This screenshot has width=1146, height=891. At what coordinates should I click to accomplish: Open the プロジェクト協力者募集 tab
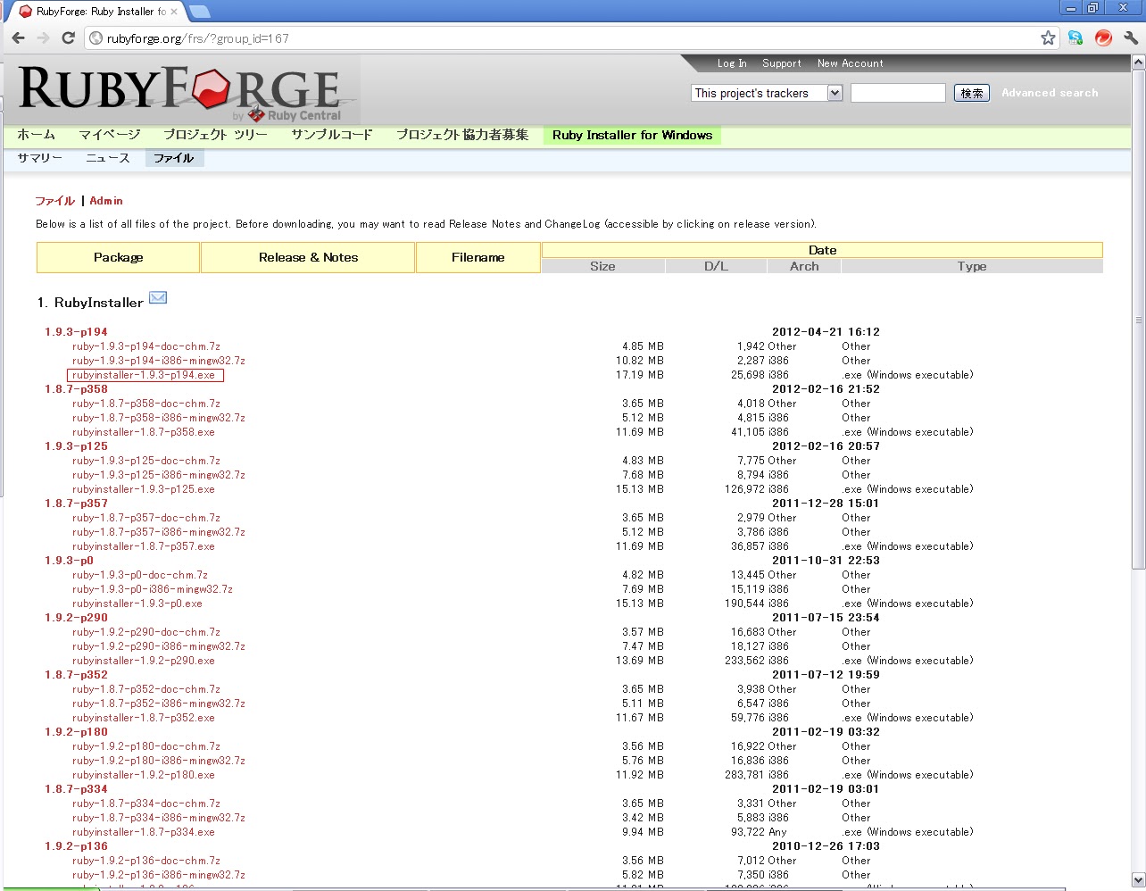pyautogui.click(x=462, y=135)
